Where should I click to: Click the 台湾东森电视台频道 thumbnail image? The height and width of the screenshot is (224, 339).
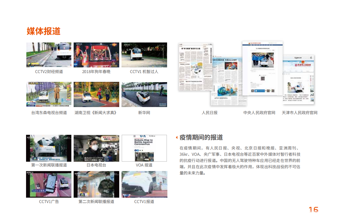point(49,95)
